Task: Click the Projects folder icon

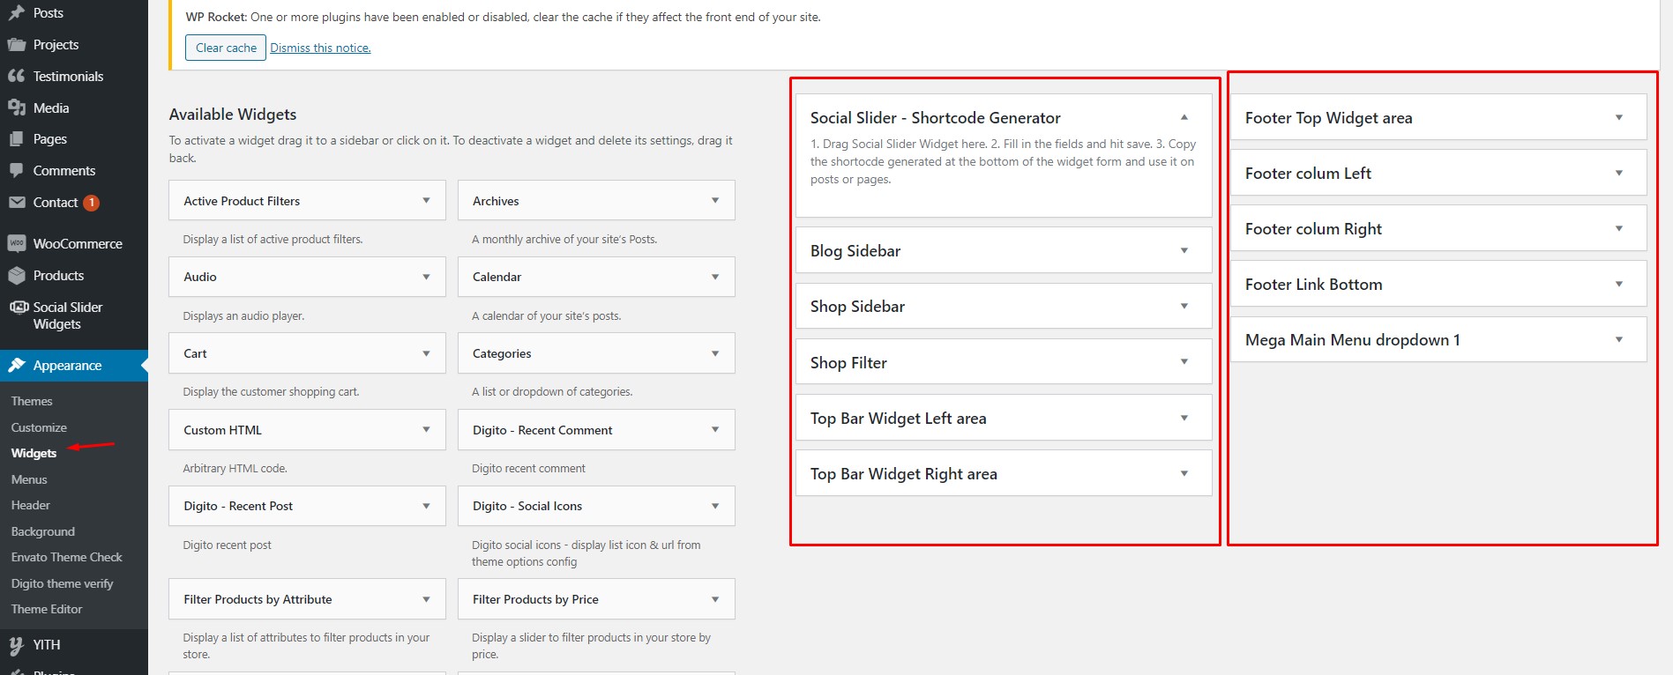Action: (x=16, y=45)
